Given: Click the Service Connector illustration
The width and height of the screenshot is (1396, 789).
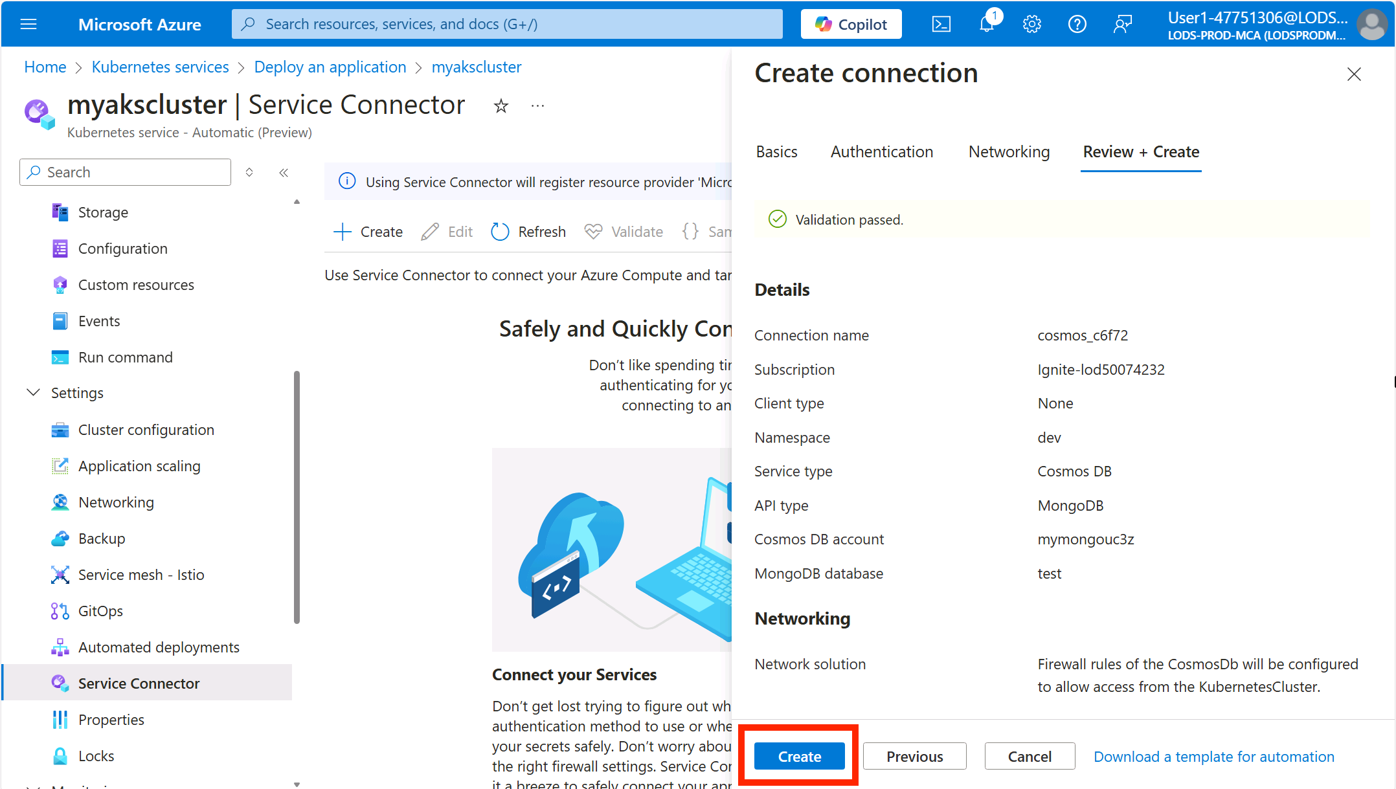Looking at the screenshot, I should (x=612, y=550).
